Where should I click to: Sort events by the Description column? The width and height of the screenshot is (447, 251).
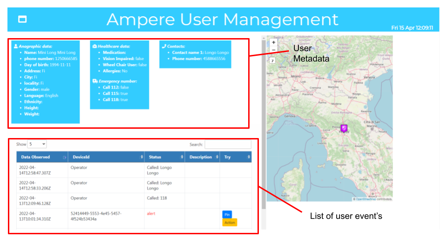(x=202, y=157)
